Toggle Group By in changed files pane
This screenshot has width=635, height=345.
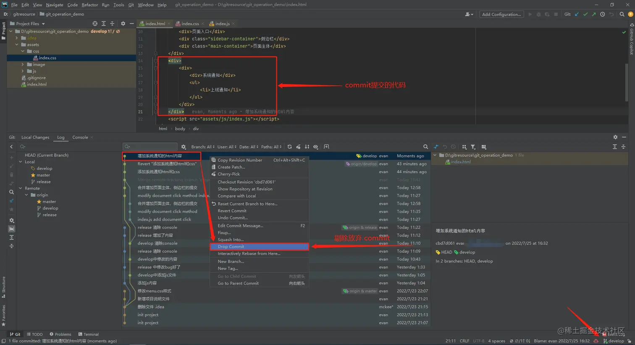(464, 147)
